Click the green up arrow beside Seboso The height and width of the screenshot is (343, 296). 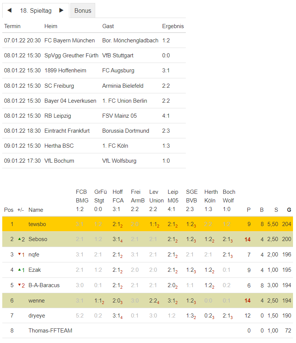tap(19, 239)
